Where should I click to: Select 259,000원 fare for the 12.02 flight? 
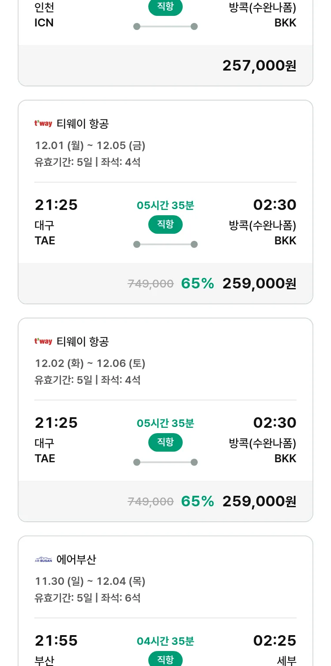[259, 501]
